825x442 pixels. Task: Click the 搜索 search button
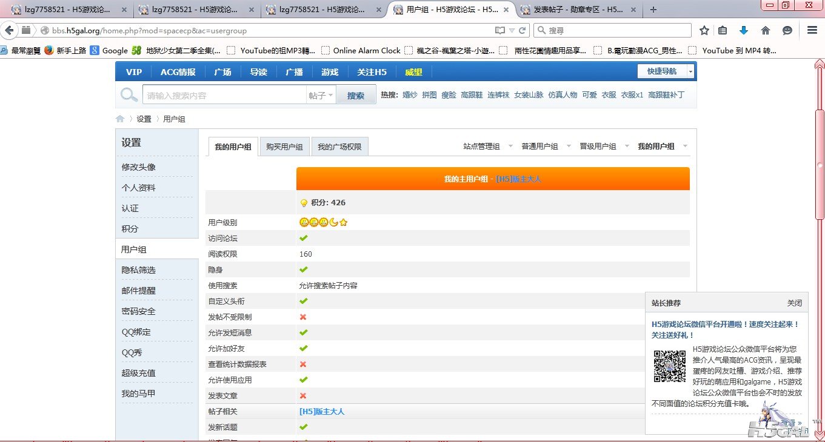356,96
